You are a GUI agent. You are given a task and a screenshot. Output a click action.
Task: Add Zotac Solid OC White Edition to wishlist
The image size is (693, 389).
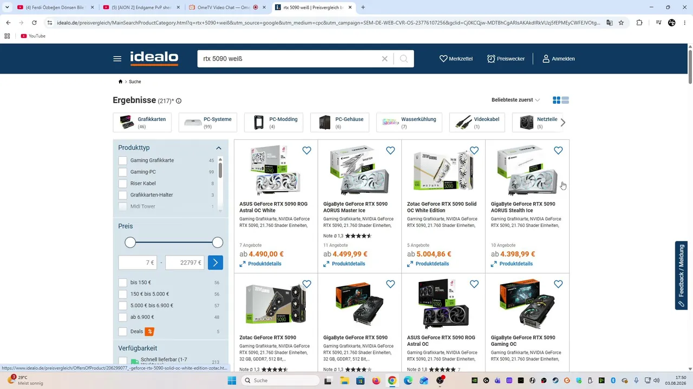coord(474,151)
